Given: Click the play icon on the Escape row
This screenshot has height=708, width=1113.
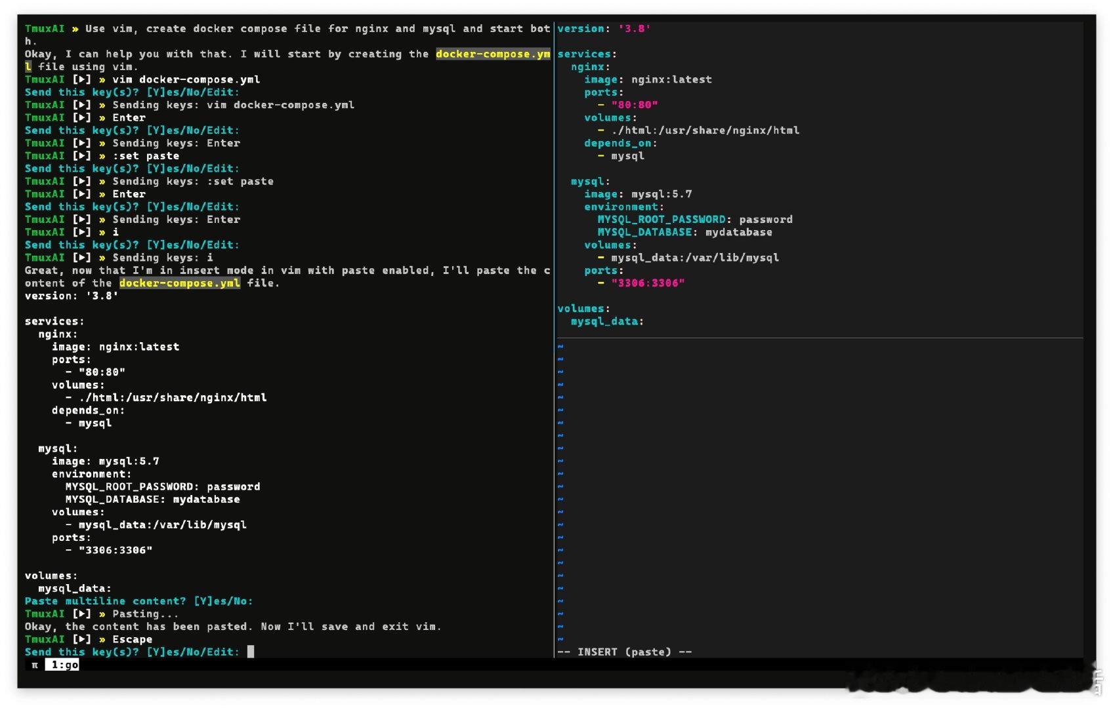Looking at the screenshot, I should [82, 639].
